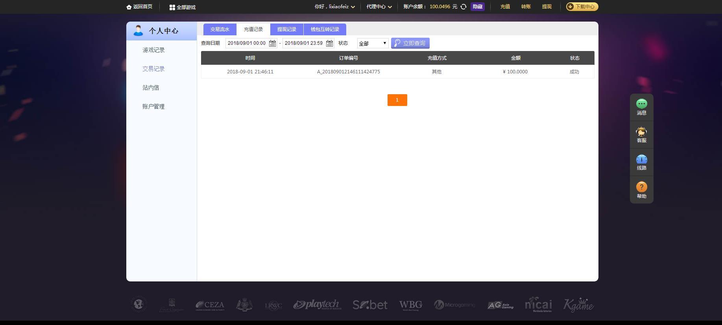Open 游戏记录 in the sidebar
Image resolution: width=722 pixels, height=325 pixels.
tap(153, 50)
